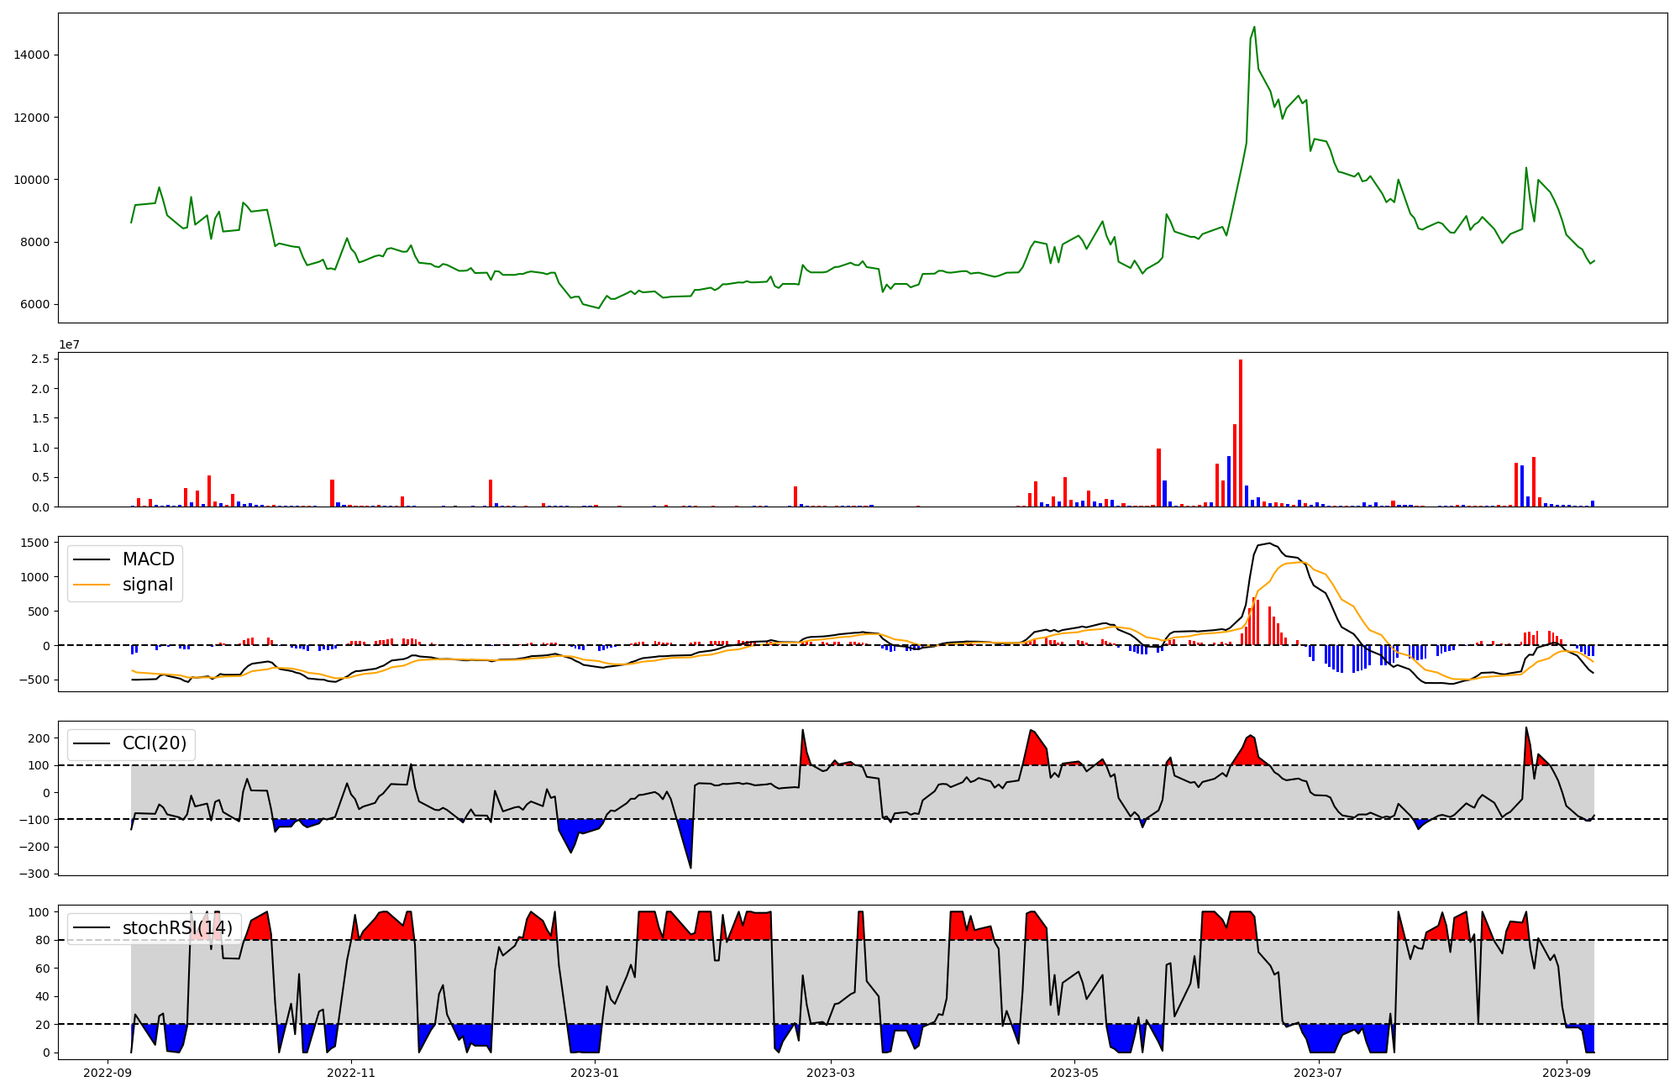Click the 2022-11 date tick label

click(x=351, y=1073)
